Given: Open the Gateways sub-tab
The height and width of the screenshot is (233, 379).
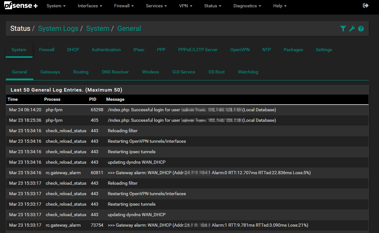Looking at the screenshot, I should point(50,72).
